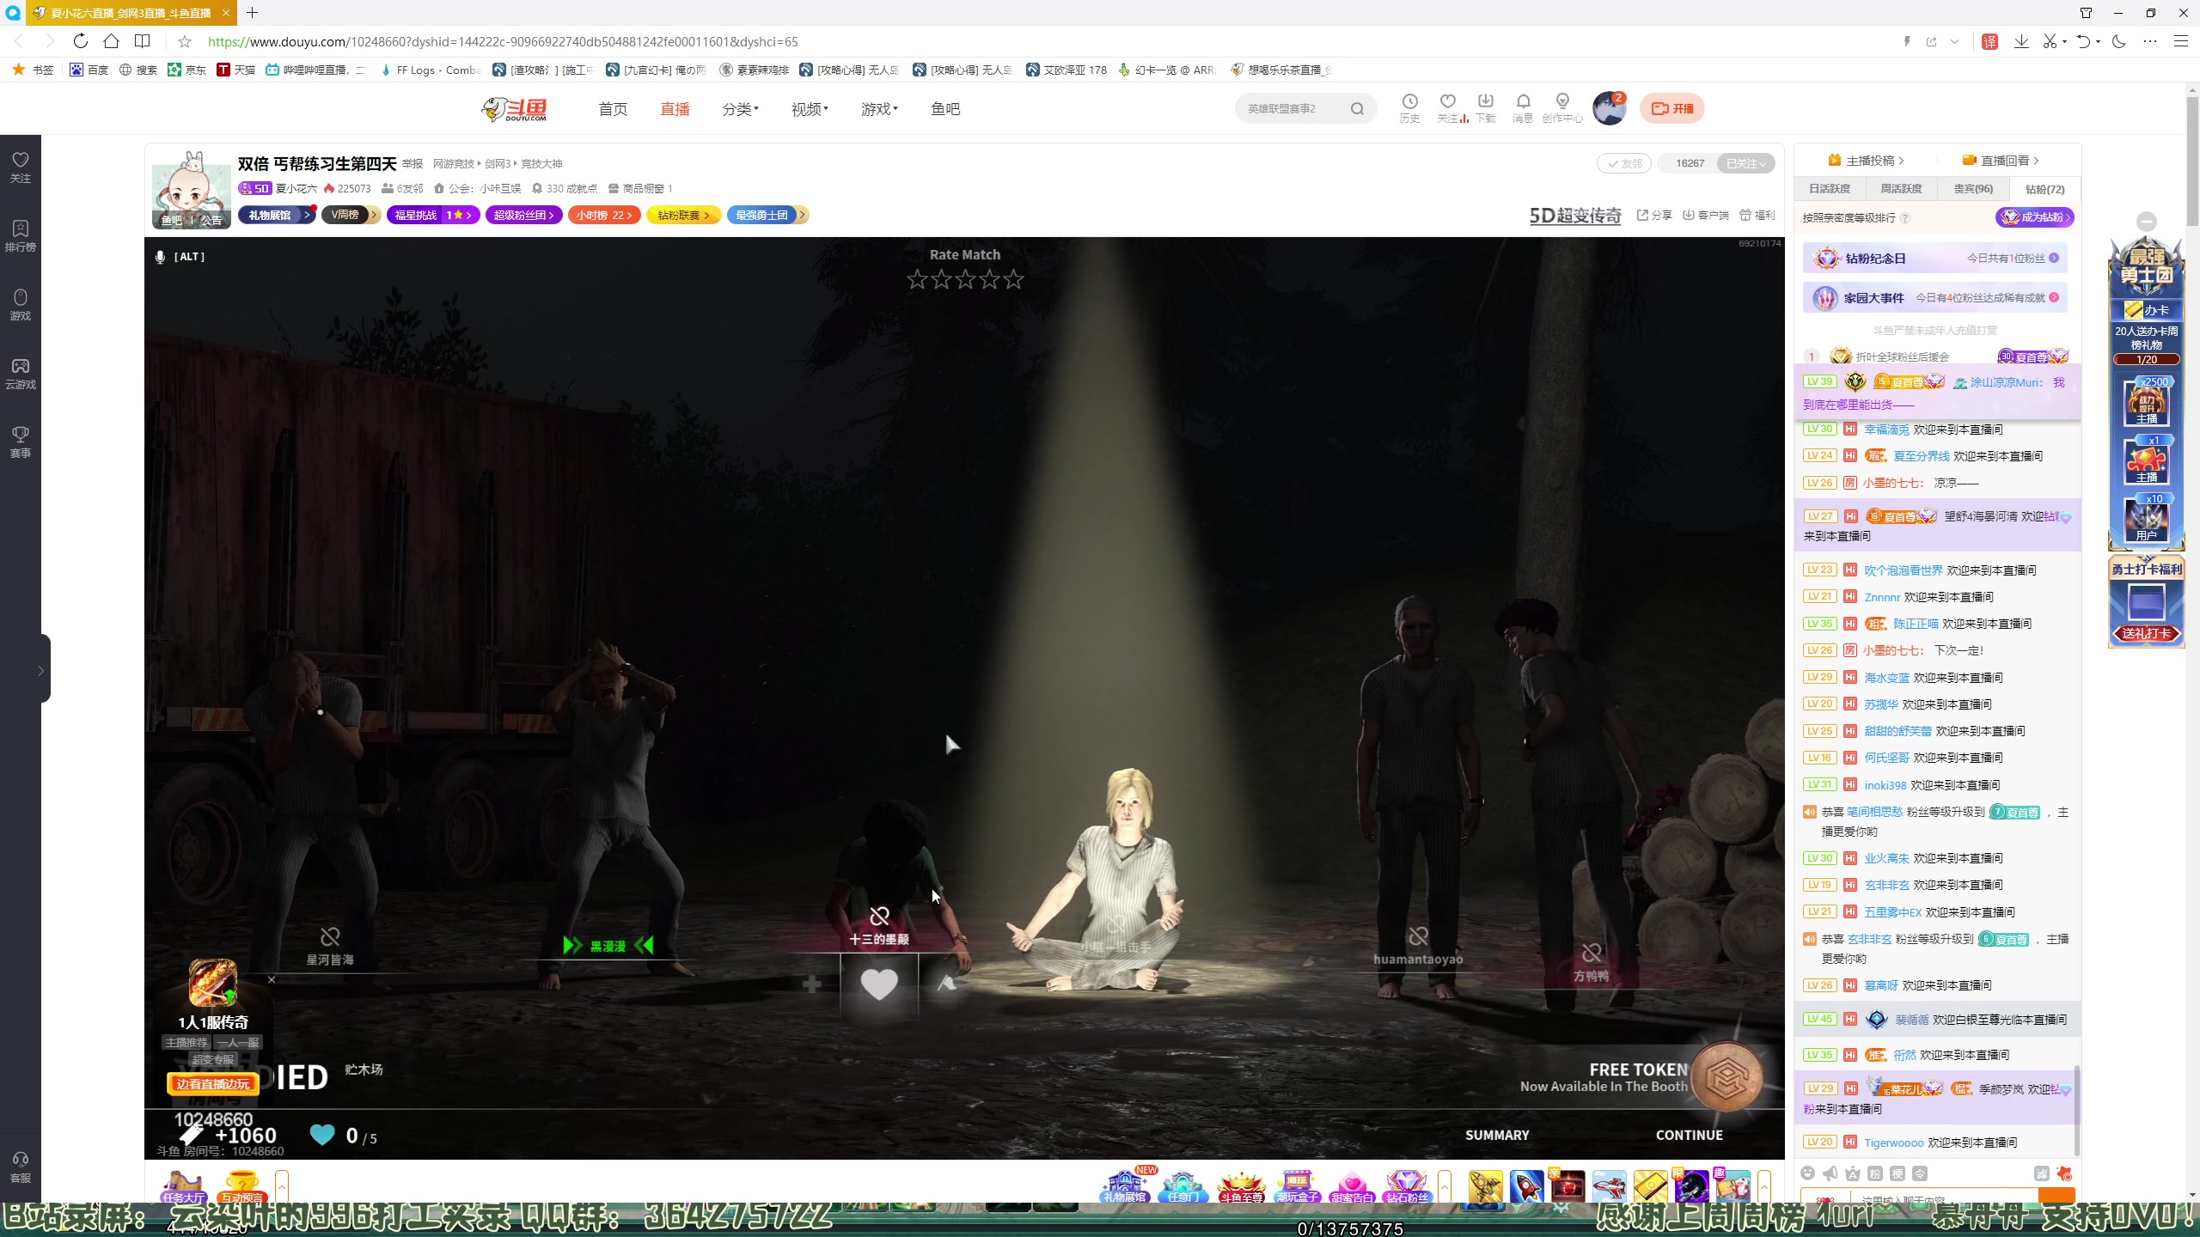Open 排行榜 in left sidebar
Screen dimensions: 2200x1237
pyautogui.click(x=21, y=235)
